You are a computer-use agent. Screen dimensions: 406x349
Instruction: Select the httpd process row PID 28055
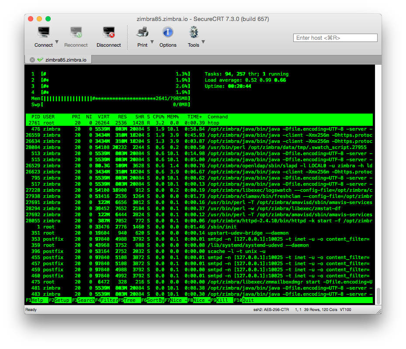point(199,221)
